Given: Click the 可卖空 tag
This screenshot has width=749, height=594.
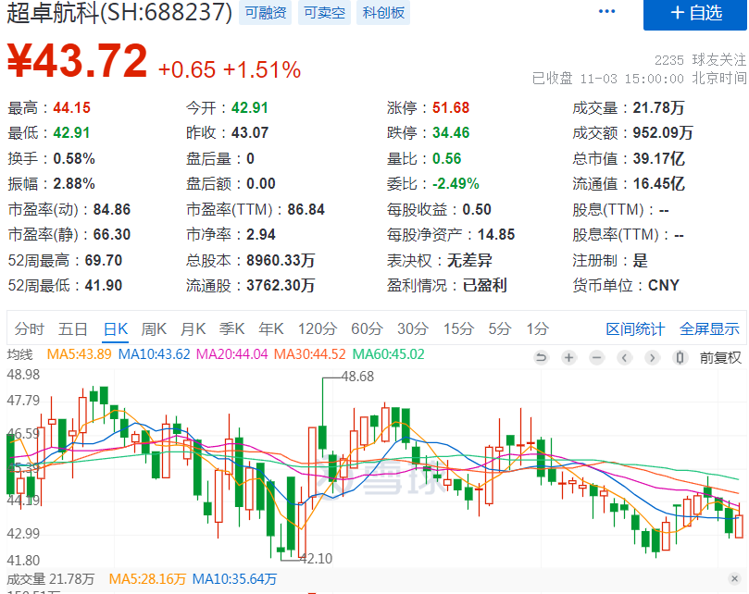Looking at the screenshot, I should point(324,12).
